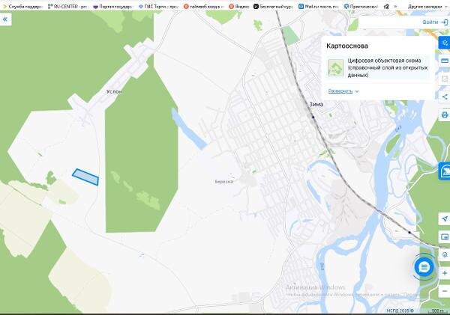450x315 pixels.
Task: Zoom out with the minus button
Action: [x=445, y=291]
